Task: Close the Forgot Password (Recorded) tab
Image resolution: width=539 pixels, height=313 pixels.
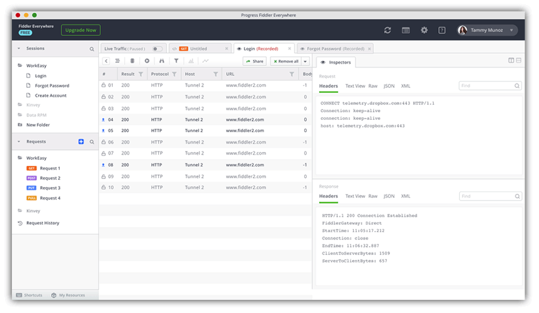Action: pyautogui.click(x=369, y=49)
